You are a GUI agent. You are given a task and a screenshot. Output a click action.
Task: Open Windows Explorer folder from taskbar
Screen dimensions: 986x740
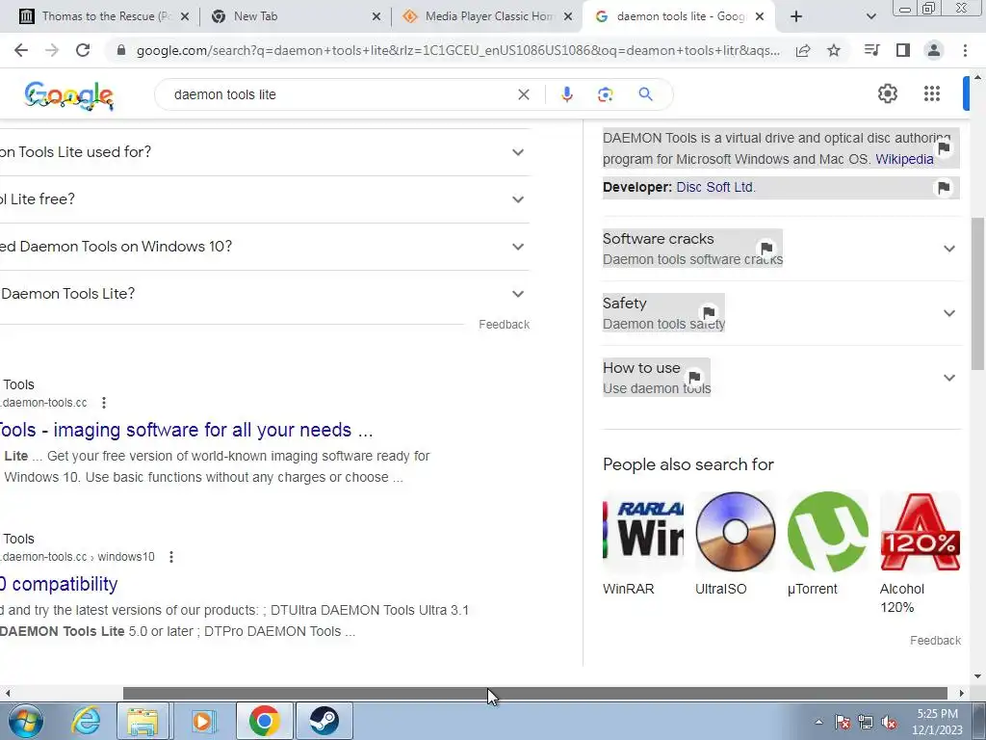coord(143,721)
